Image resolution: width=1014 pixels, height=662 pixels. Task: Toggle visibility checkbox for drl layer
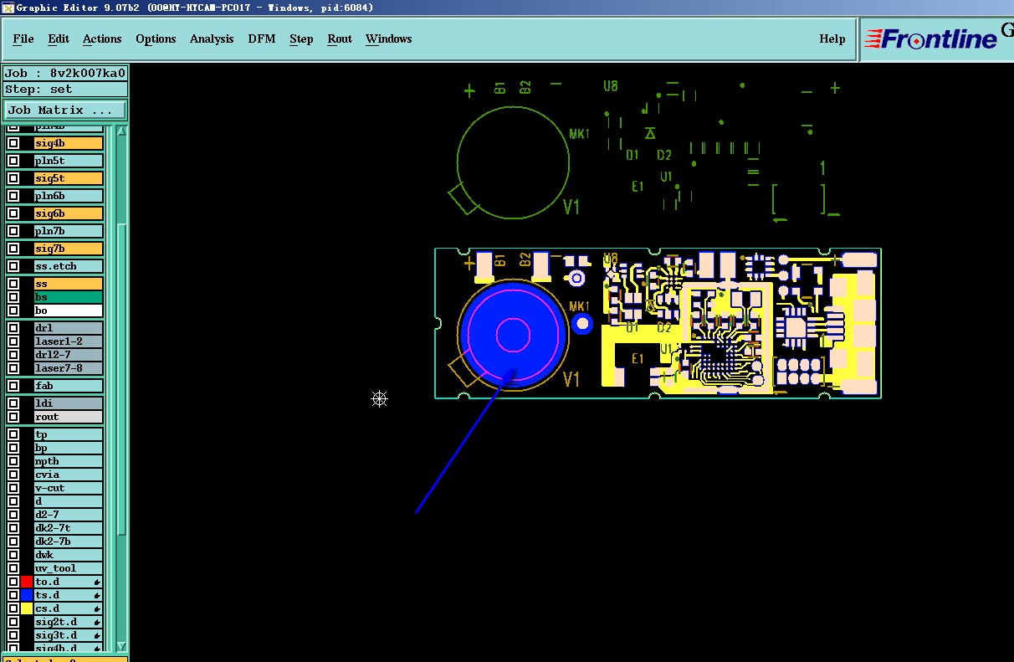(13, 328)
